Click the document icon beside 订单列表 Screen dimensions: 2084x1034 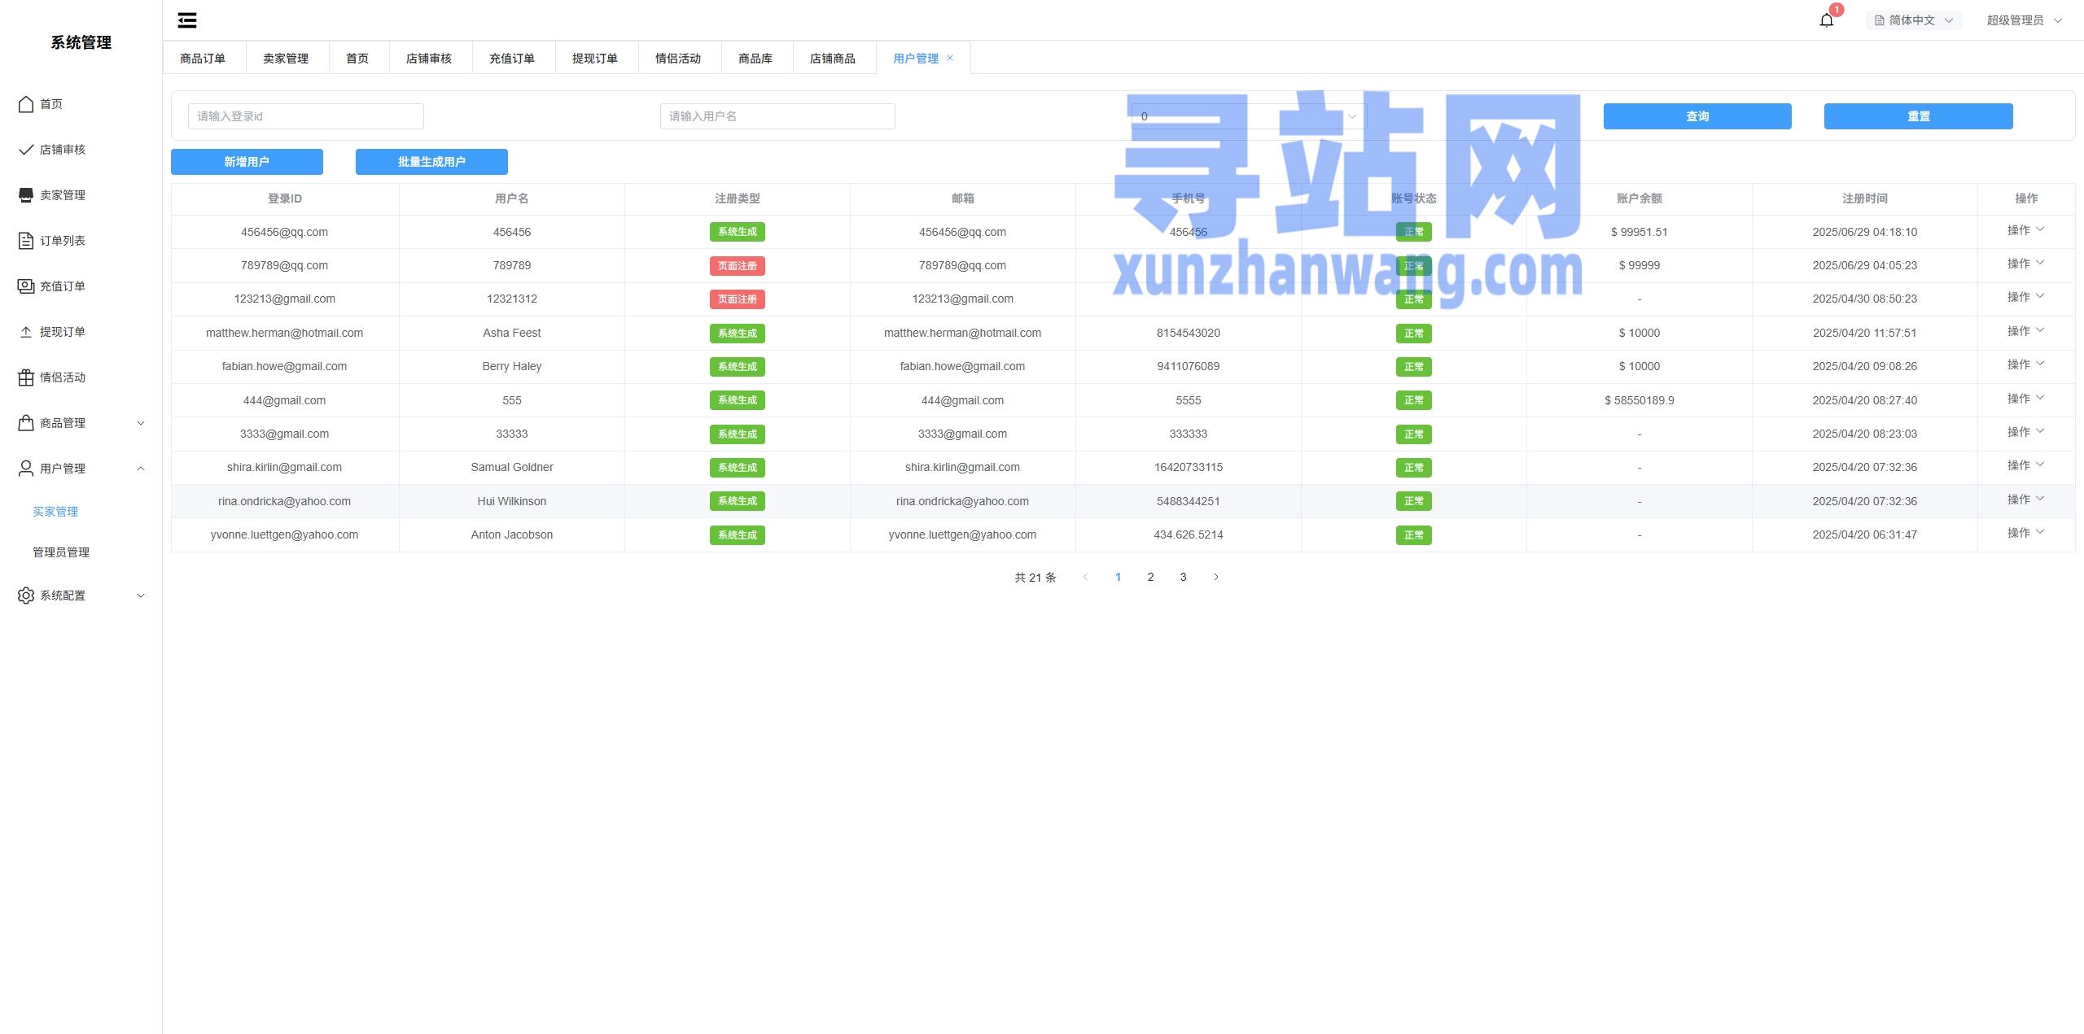coord(26,241)
